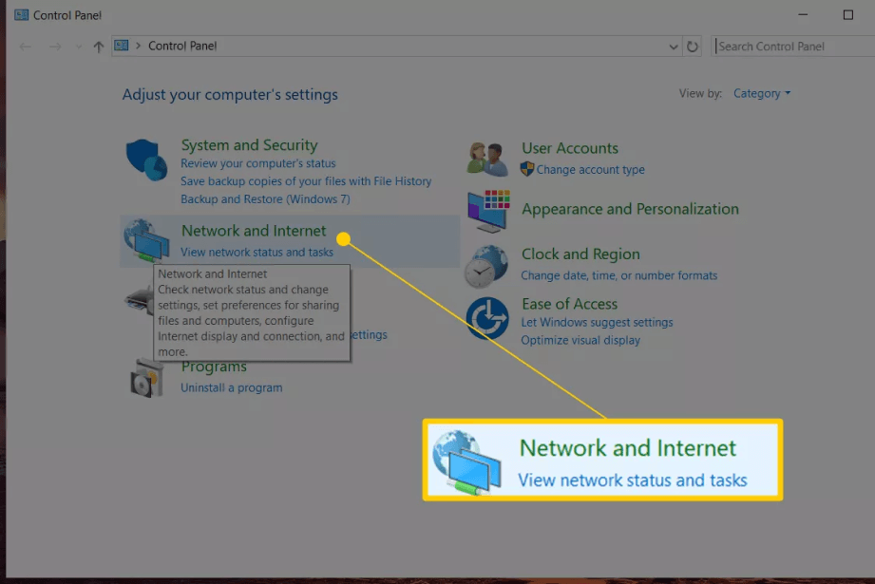Open Ease of Access category
Screen dimensions: 875x584
[x=569, y=304]
